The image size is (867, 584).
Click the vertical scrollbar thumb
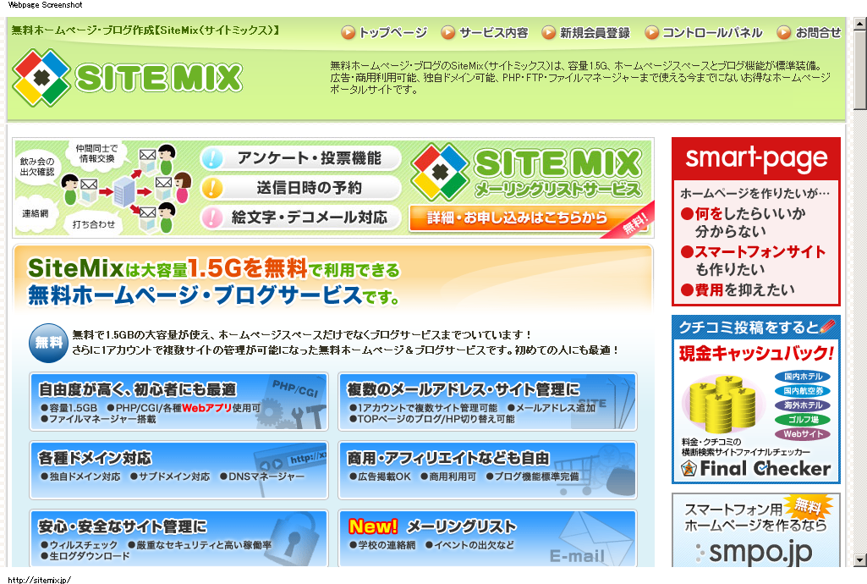click(x=860, y=70)
